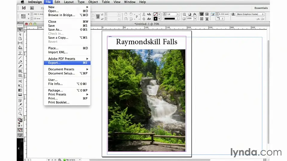The image size is (287, 161).
Task: Open the opacity 100% slider arrow
Action: point(195,18)
